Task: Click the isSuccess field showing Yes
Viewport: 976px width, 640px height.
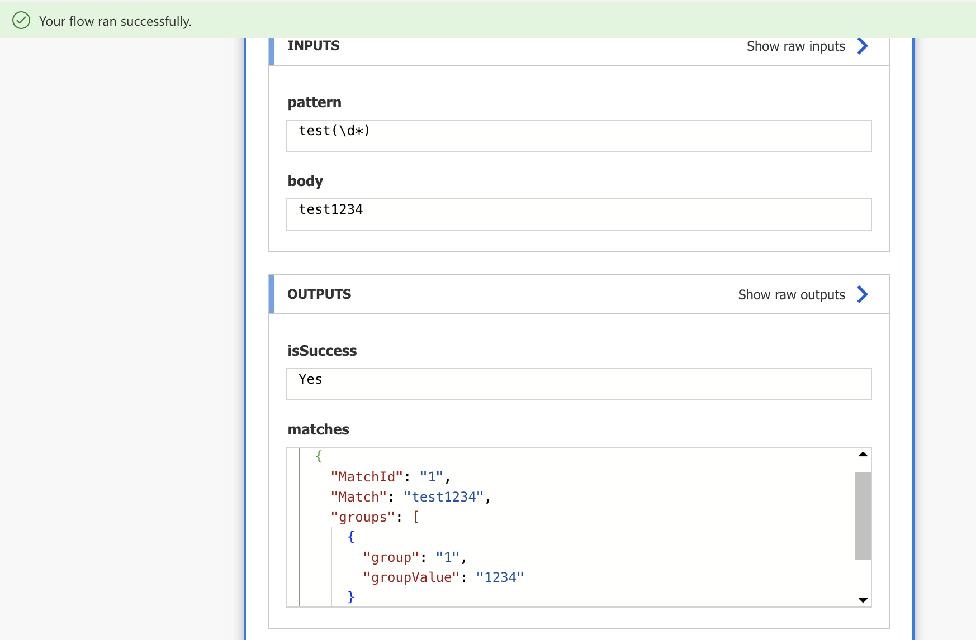Action: pyautogui.click(x=579, y=384)
